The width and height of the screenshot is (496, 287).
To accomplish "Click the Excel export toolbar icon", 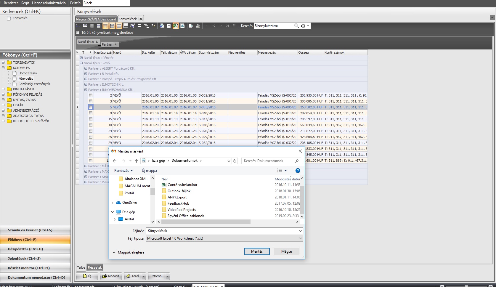I will 176,26.
